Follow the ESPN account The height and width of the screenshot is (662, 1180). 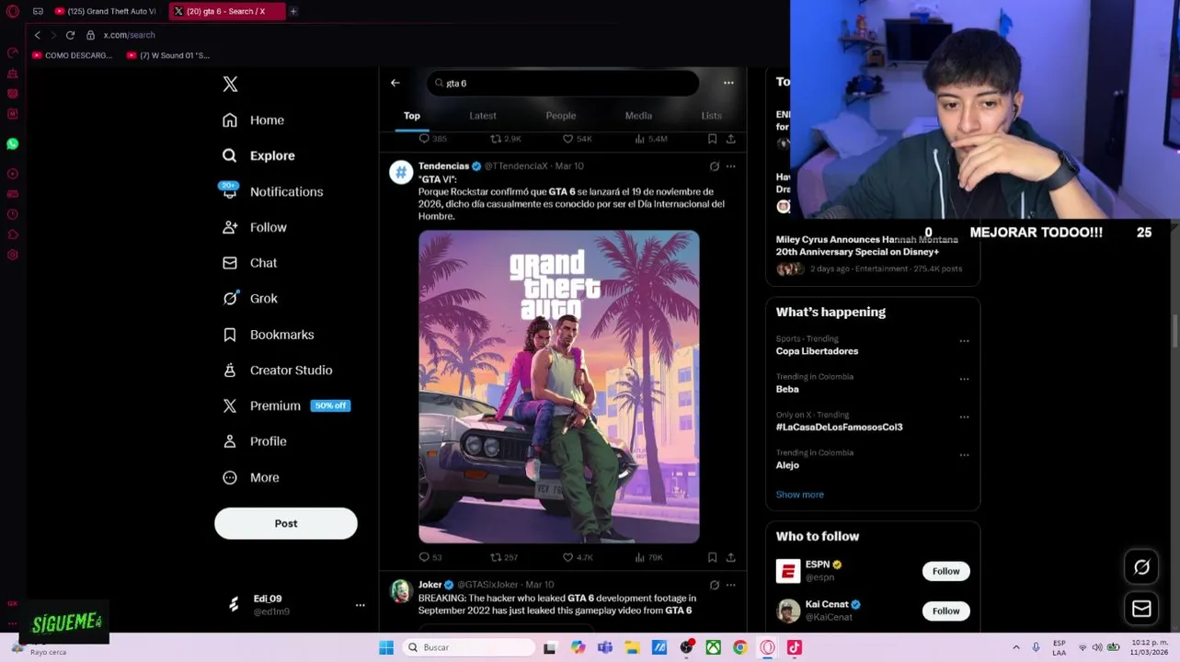point(945,571)
